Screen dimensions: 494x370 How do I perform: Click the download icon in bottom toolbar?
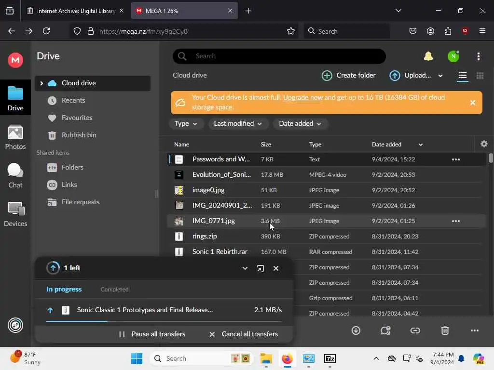(x=356, y=330)
